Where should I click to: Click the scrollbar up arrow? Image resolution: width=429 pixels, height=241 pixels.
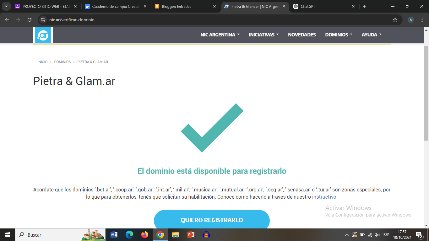(426, 30)
